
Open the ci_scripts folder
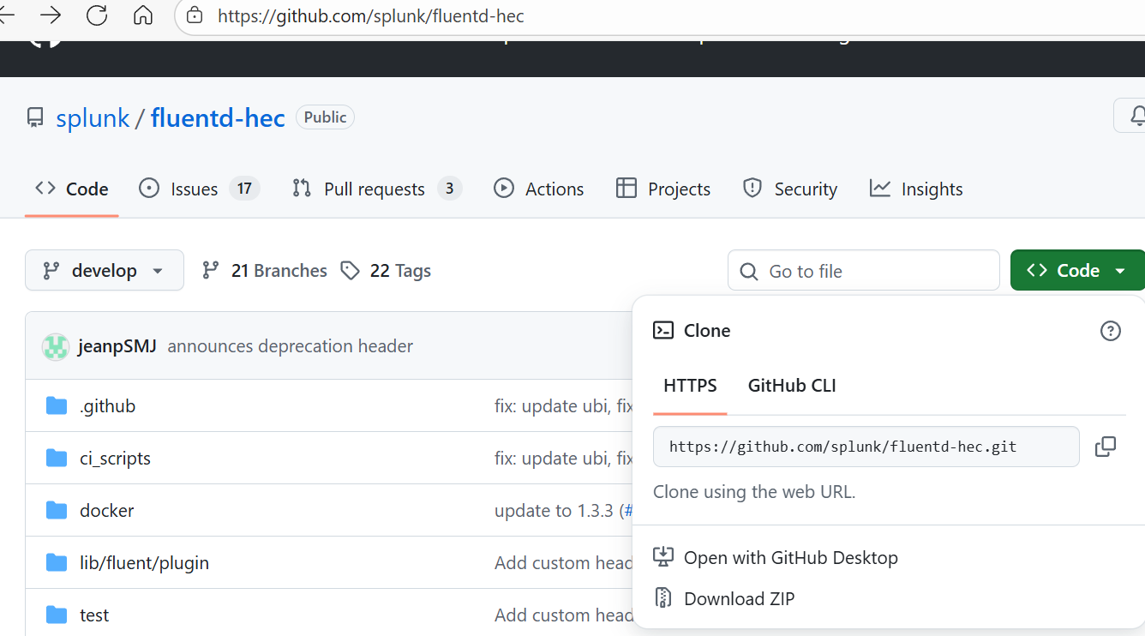(x=115, y=459)
